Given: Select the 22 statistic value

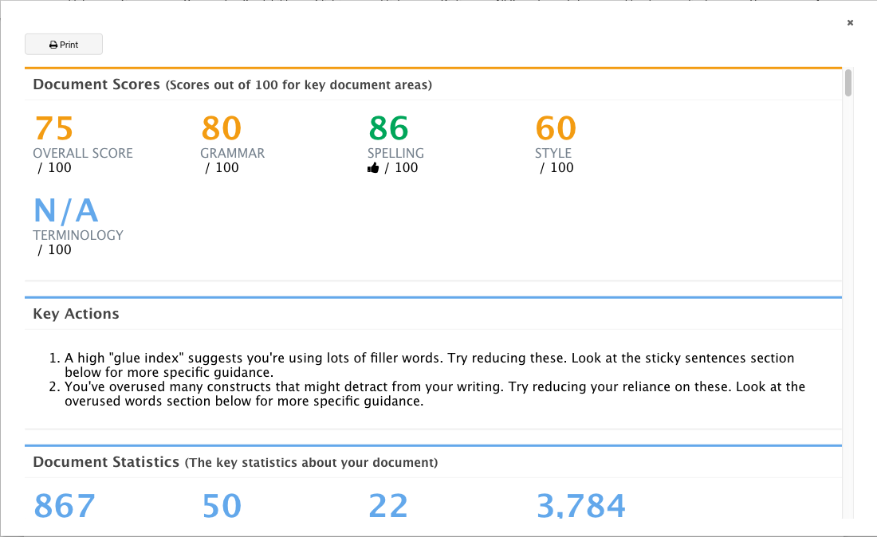Looking at the screenshot, I should 388,506.
